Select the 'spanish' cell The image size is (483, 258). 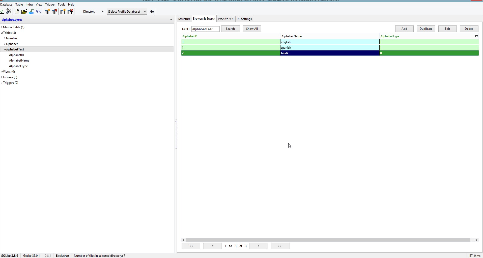coord(330,48)
